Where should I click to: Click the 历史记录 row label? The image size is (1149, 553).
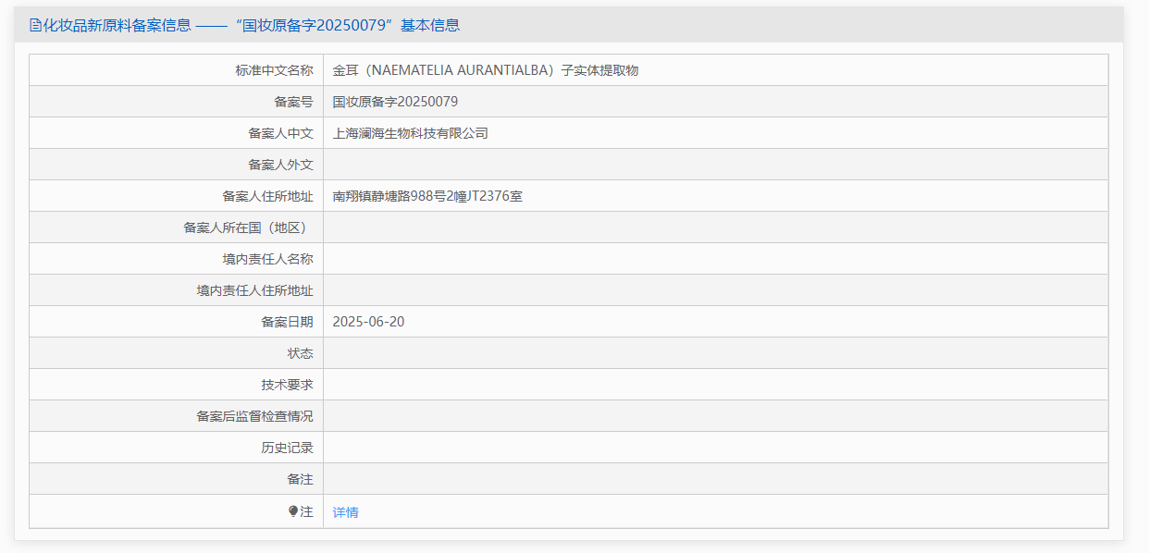[287, 448]
